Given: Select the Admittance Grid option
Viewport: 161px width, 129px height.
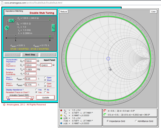Looking at the screenshot, I should pyautogui.click(x=136, y=121).
